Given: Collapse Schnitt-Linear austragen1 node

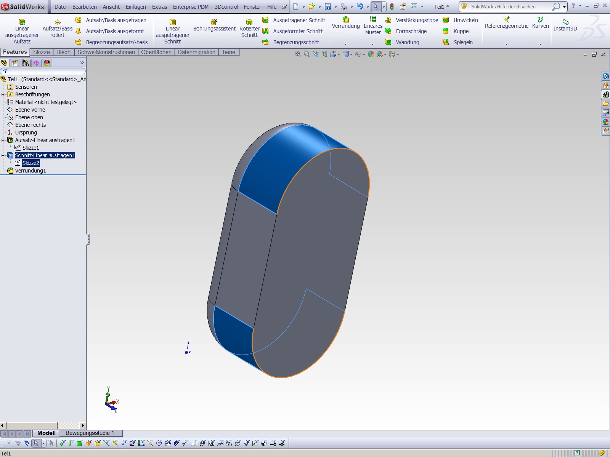Looking at the screenshot, I should click(x=3, y=155).
